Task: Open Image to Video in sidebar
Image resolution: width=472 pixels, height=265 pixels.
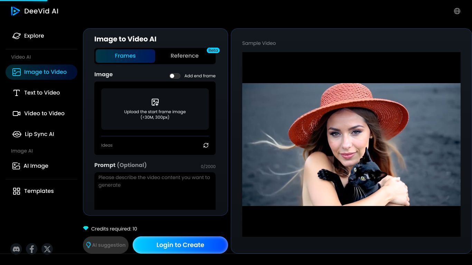Action: pyautogui.click(x=41, y=72)
